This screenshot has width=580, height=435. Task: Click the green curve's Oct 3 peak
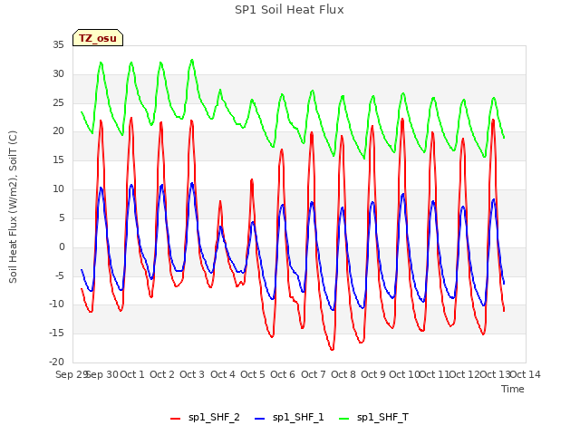point(192,60)
